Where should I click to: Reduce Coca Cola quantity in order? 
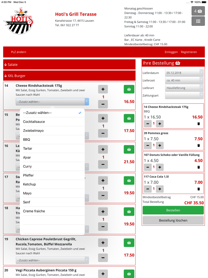[x=148, y=189]
